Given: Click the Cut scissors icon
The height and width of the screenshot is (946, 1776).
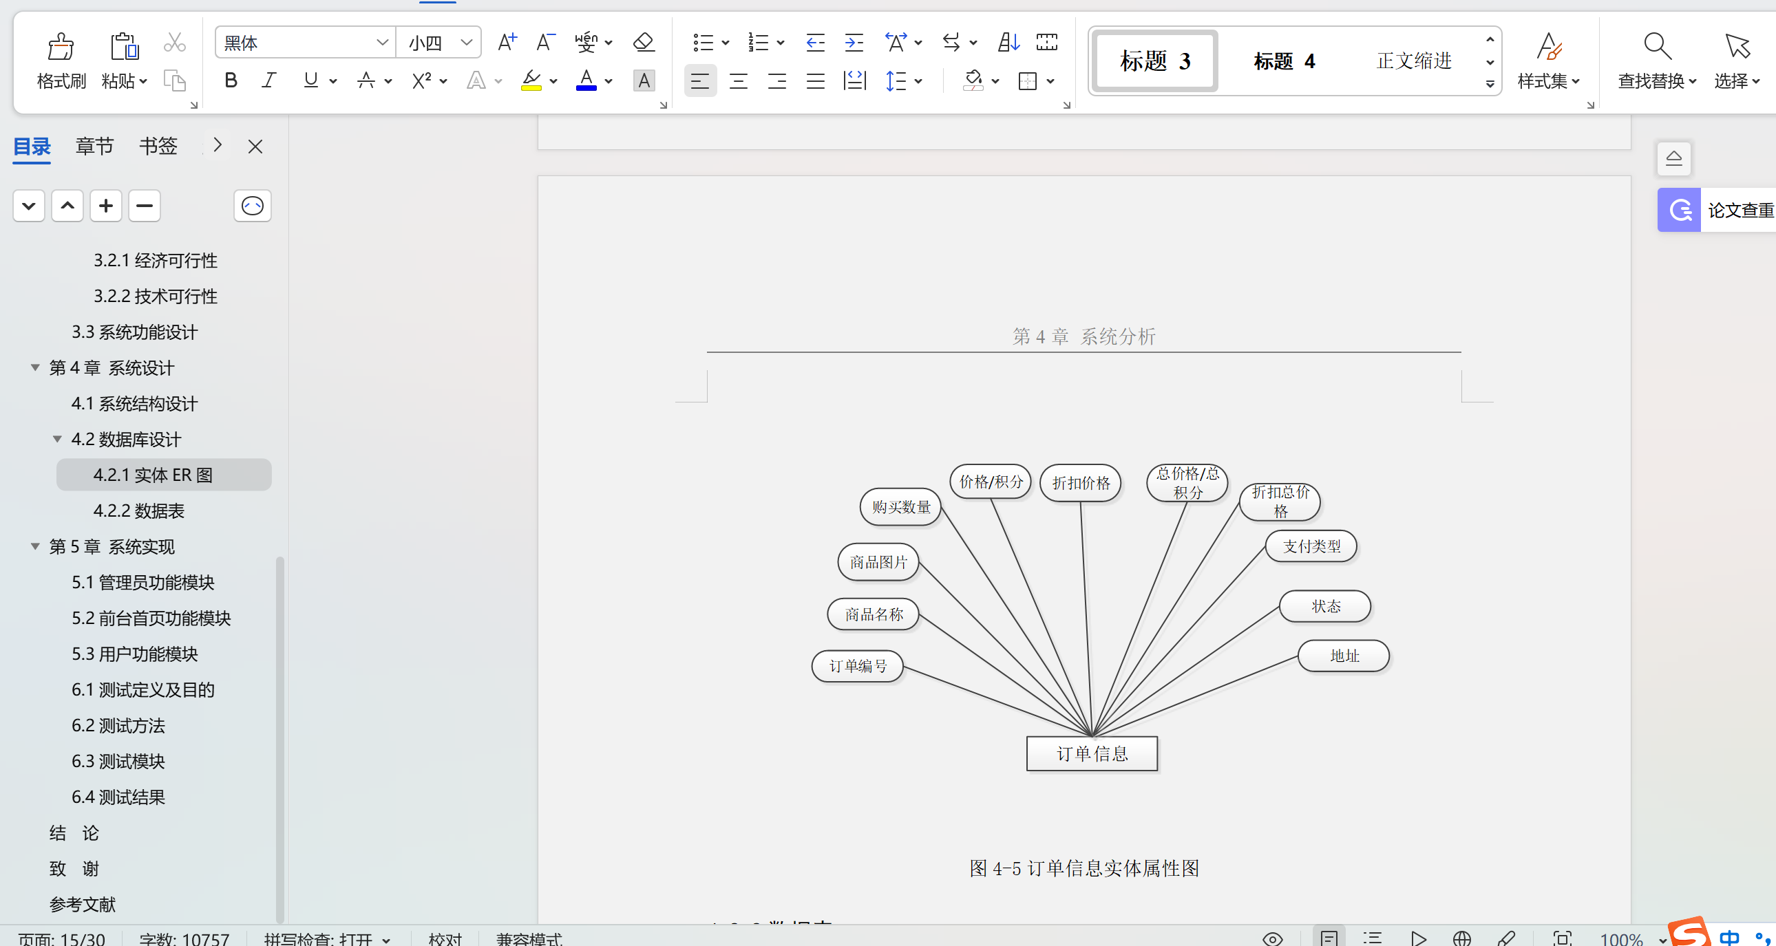Looking at the screenshot, I should click(174, 43).
